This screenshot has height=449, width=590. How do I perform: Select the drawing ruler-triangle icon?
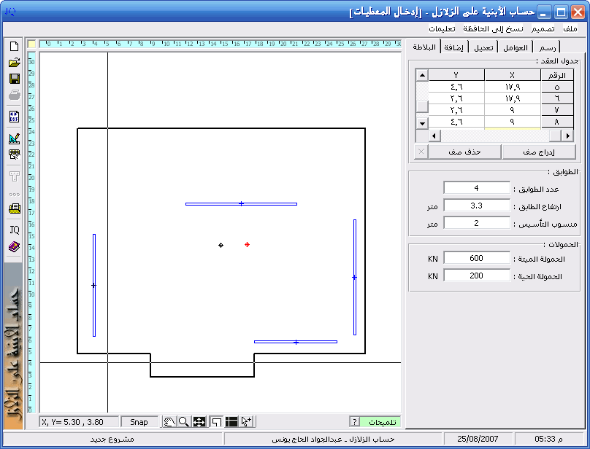click(x=14, y=138)
